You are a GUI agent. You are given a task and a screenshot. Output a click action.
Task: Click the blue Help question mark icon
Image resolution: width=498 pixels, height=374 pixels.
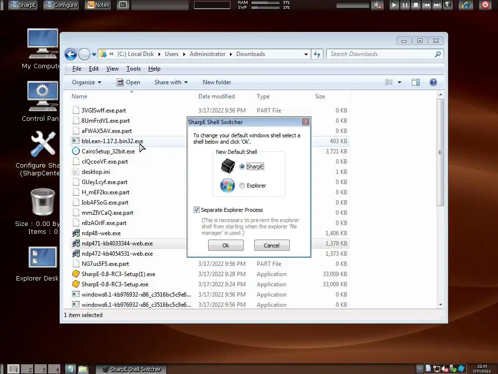pos(433,82)
